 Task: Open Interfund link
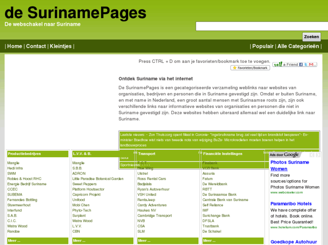14,210
